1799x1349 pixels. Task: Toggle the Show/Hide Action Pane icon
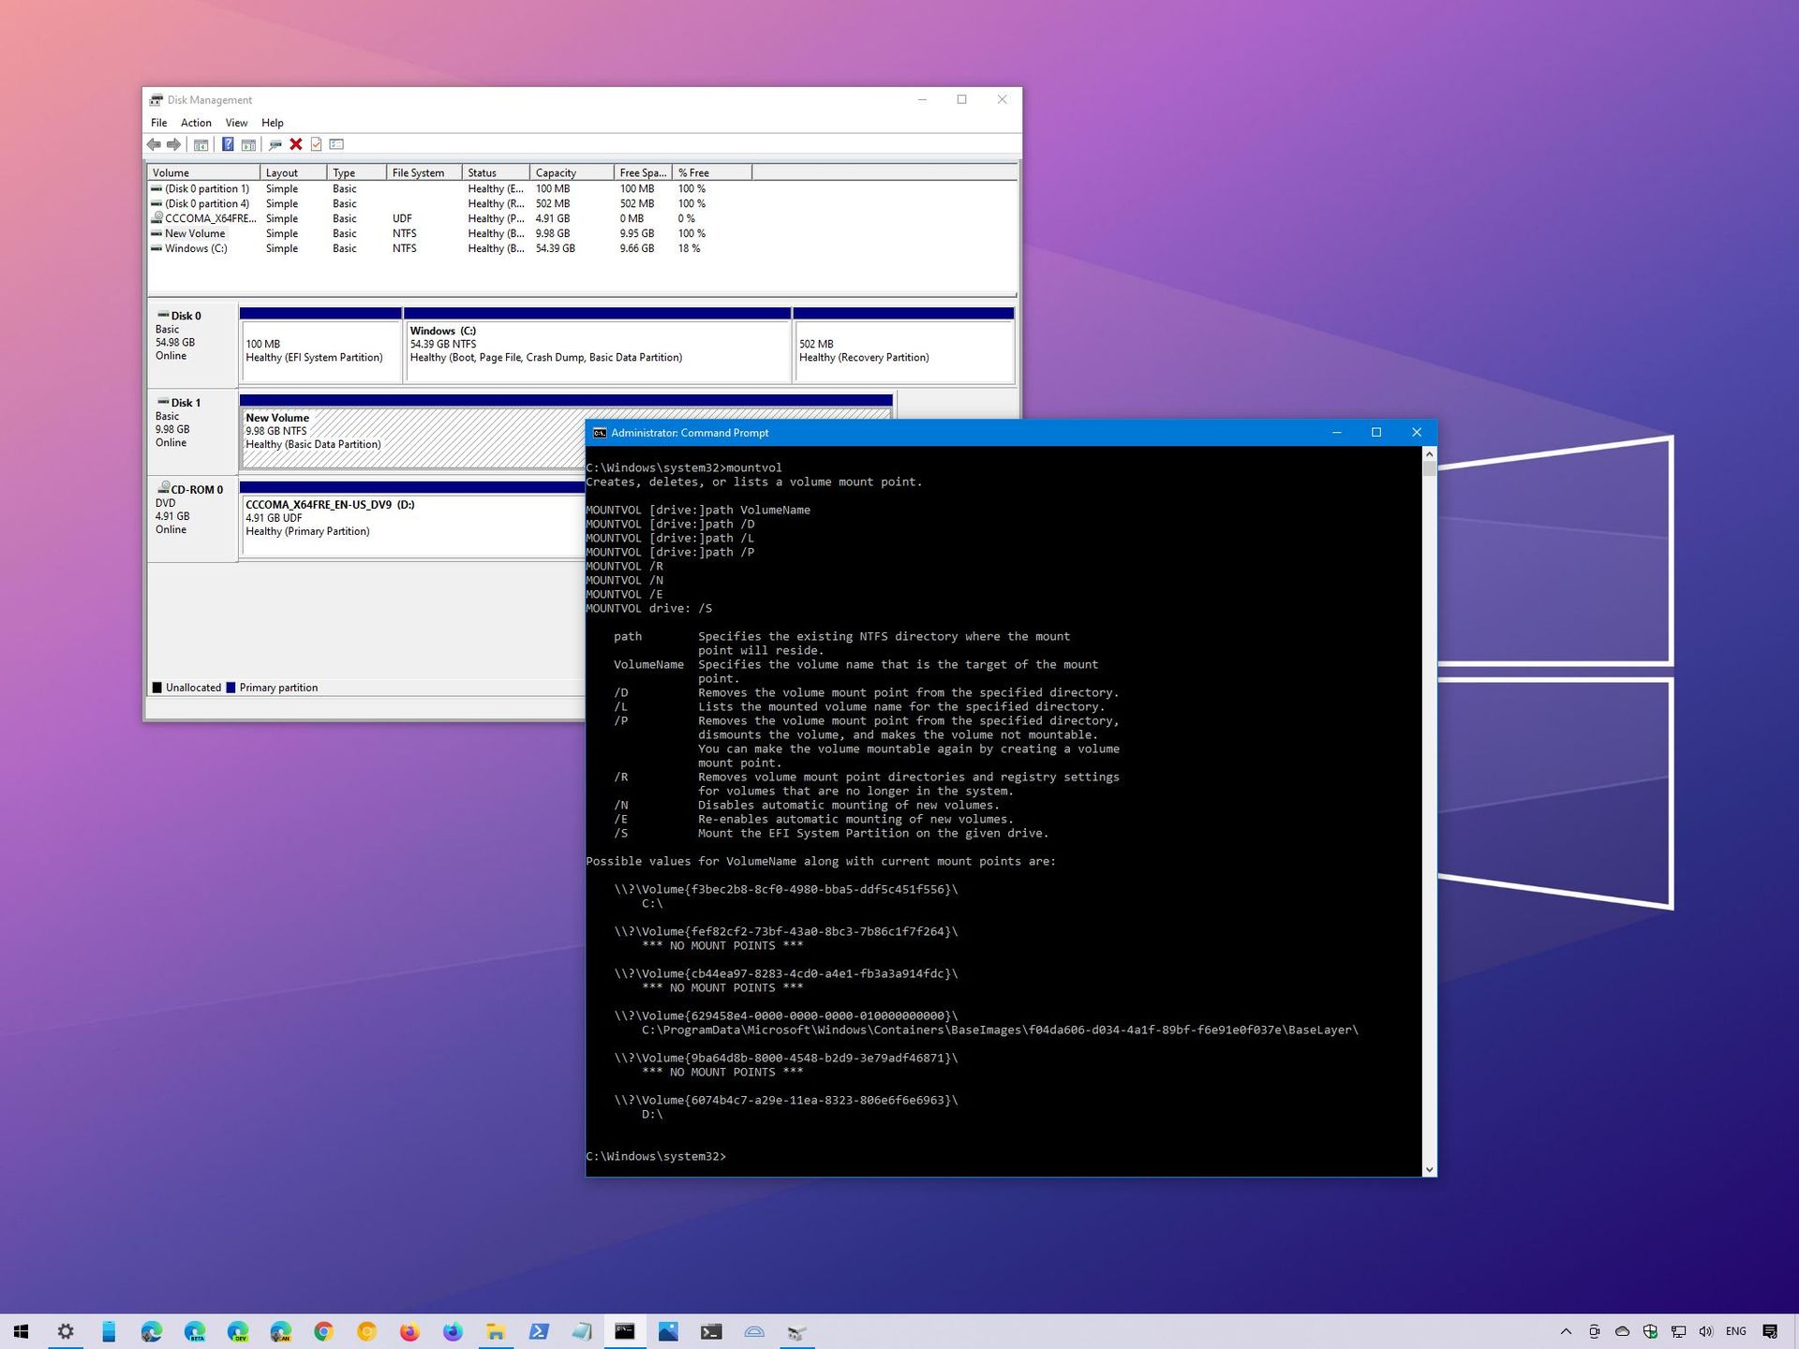248,144
